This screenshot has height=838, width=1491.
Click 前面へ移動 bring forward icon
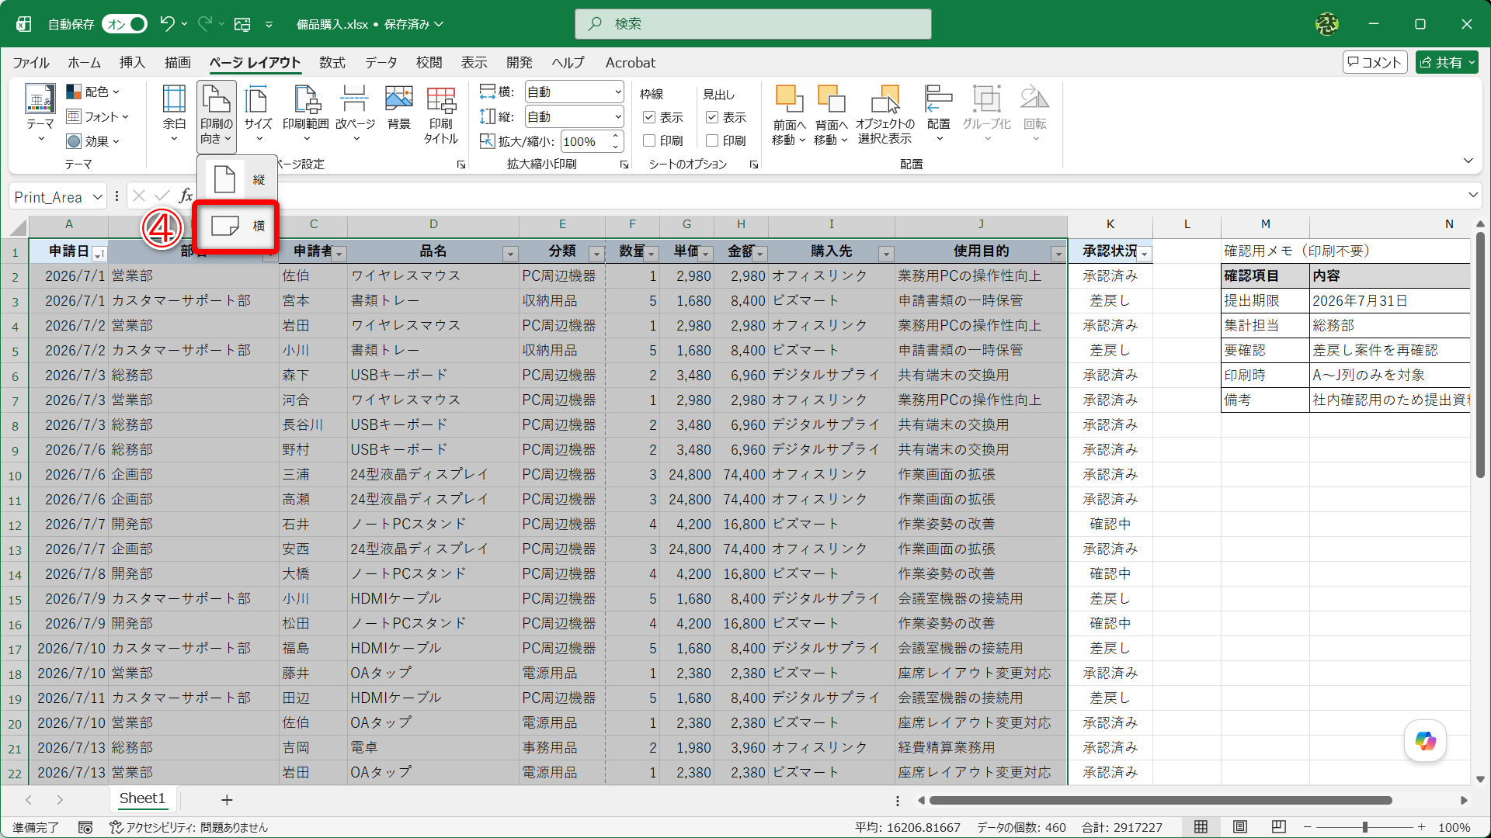[x=789, y=99]
